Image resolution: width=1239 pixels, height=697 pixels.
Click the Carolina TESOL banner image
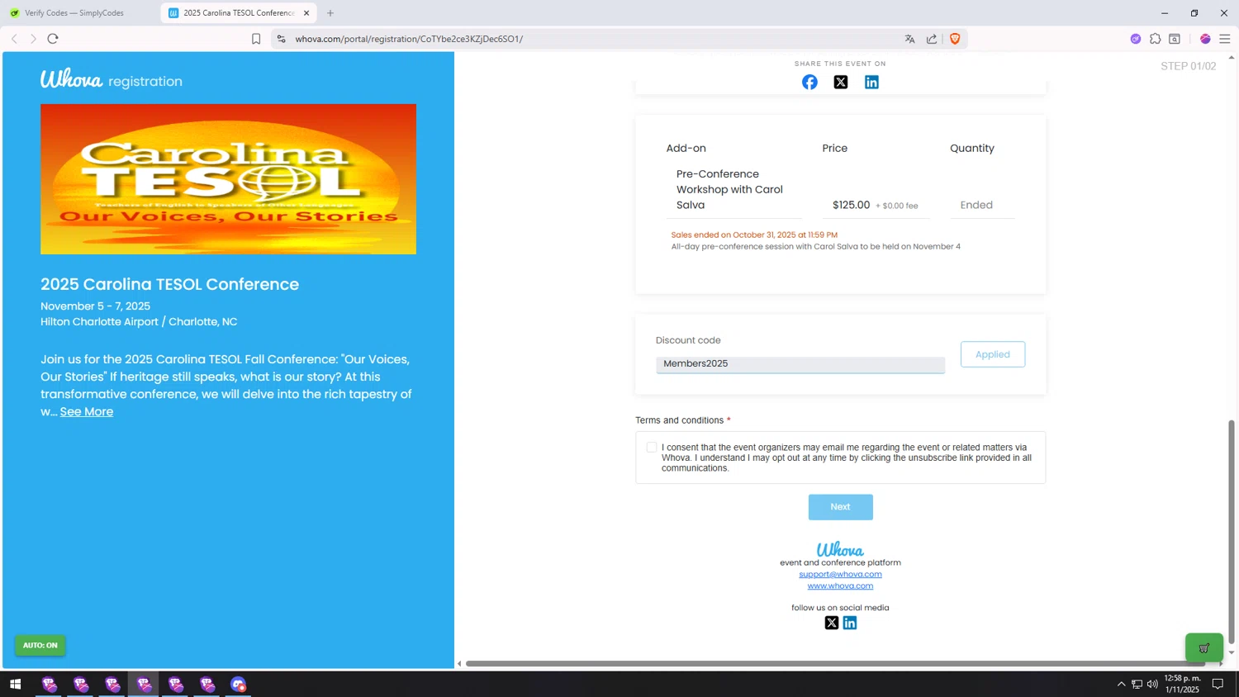[x=228, y=179]
